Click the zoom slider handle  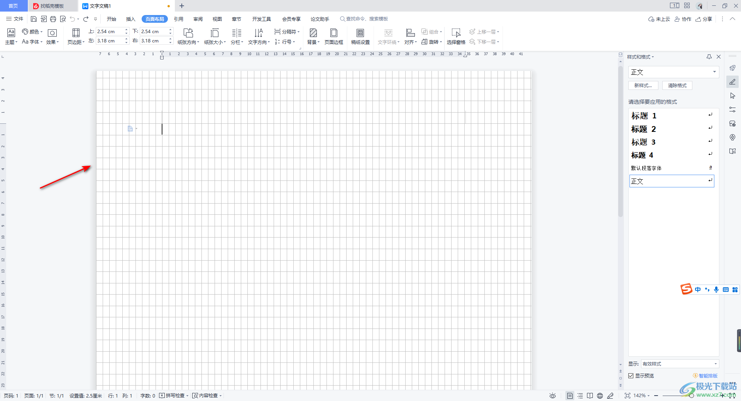691,396
